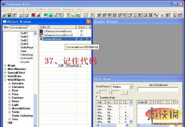Click the boxed letter O toolbar icon
This screenshot has height=127, width=185.
click(114, 15)
